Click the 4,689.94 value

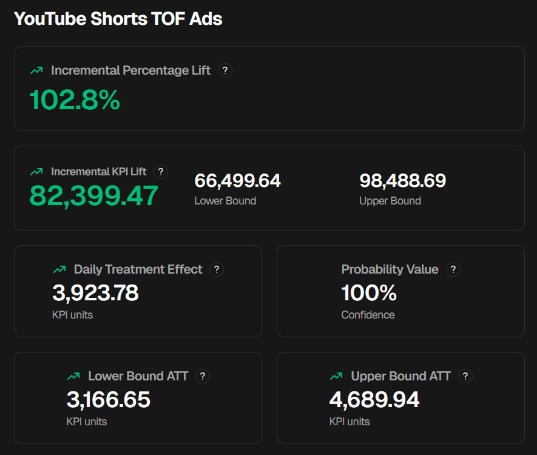click(x=374, y=400)
